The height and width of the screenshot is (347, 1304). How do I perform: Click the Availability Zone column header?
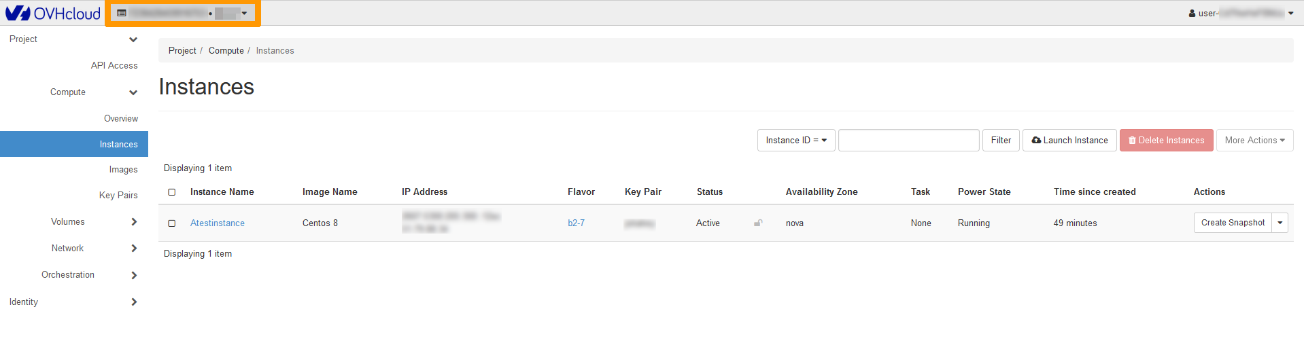822,192
